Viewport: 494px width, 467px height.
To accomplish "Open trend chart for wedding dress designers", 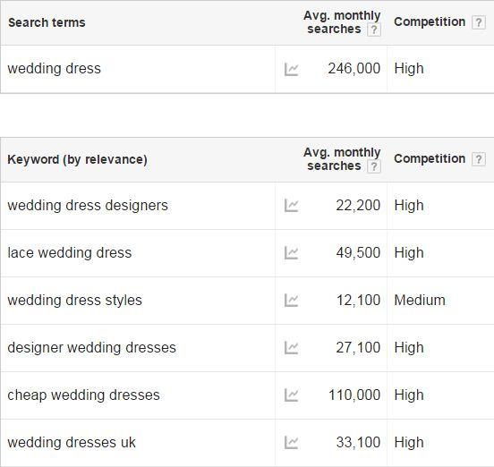I will [291, 206].
